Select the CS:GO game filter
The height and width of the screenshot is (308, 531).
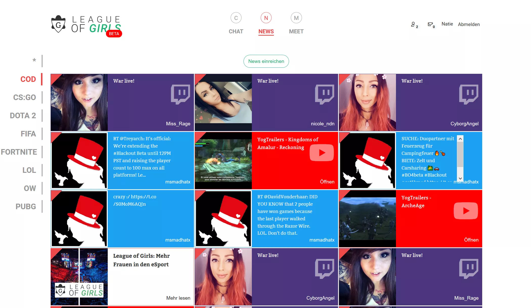click(x=25, y=97)
